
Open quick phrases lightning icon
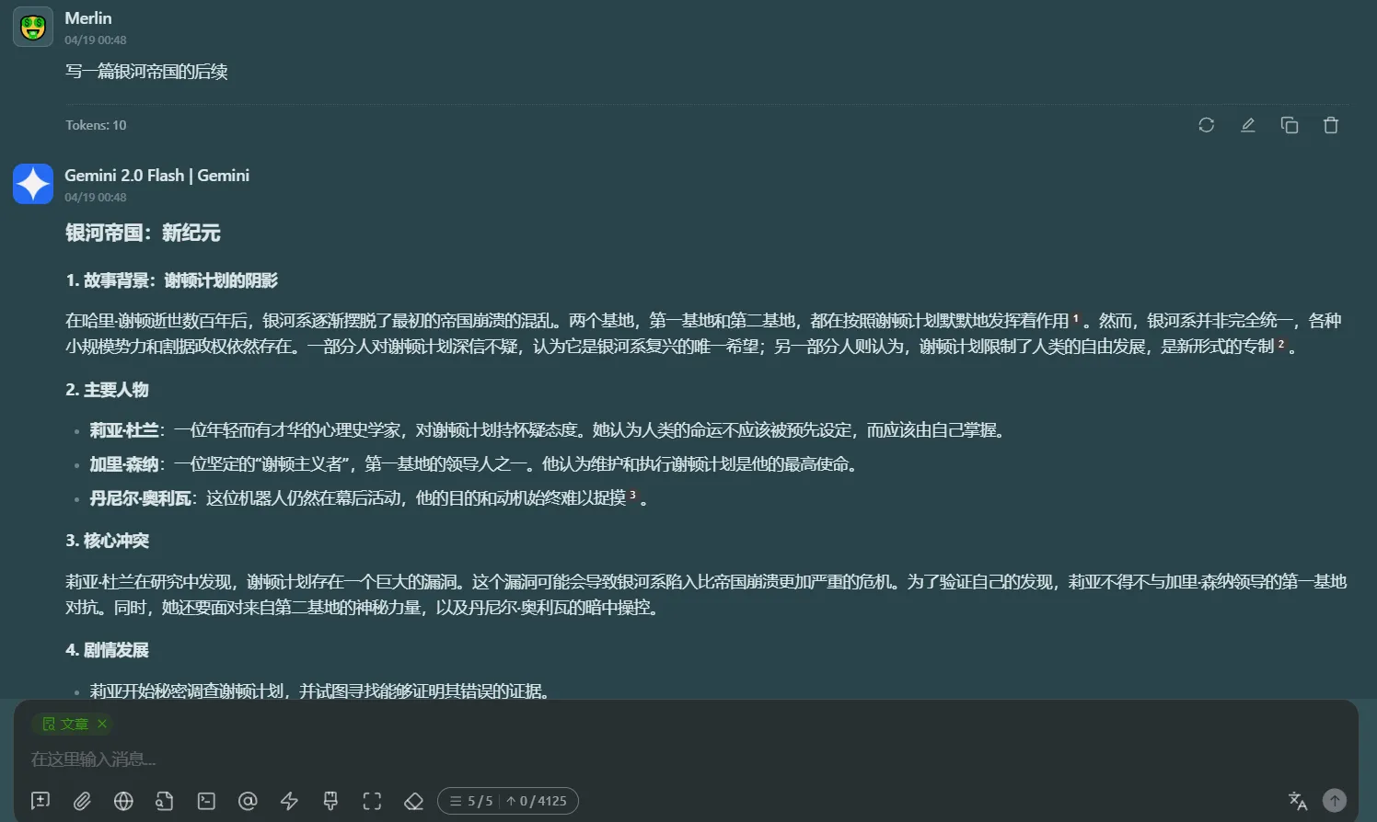tap(289, 801)
